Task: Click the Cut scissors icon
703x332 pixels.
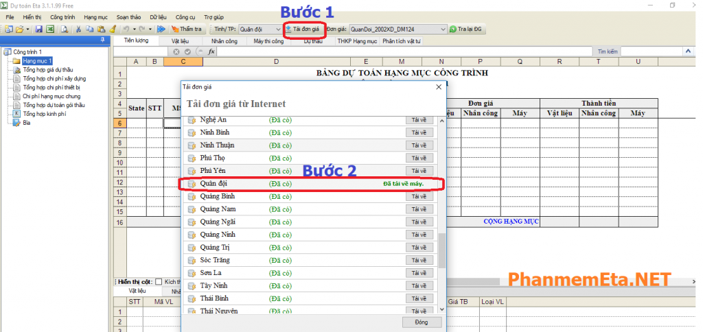Action: tap(80, 29)
